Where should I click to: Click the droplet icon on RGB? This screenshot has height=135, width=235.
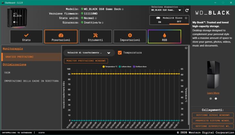tap(164, 35)
